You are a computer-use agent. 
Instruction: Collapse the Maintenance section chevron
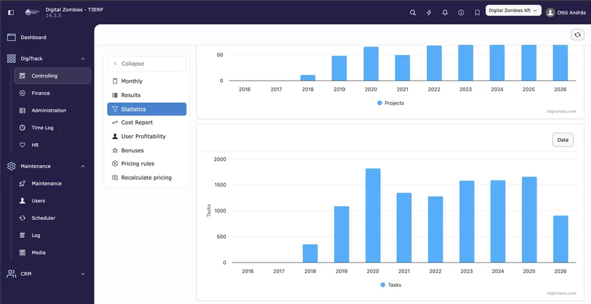pyautogui.click(x=83, y=167)
